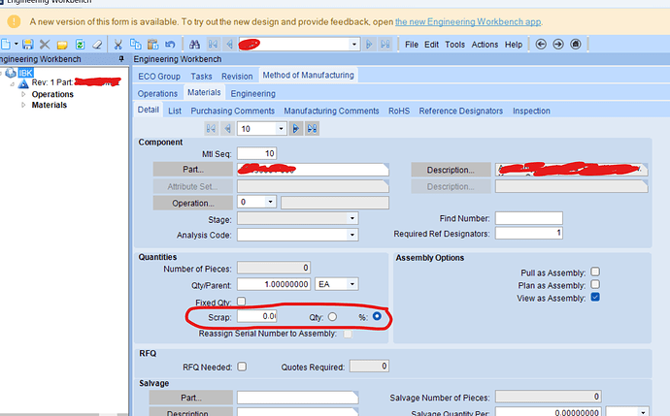Switch to the Purchasing Comments tab

232,111
